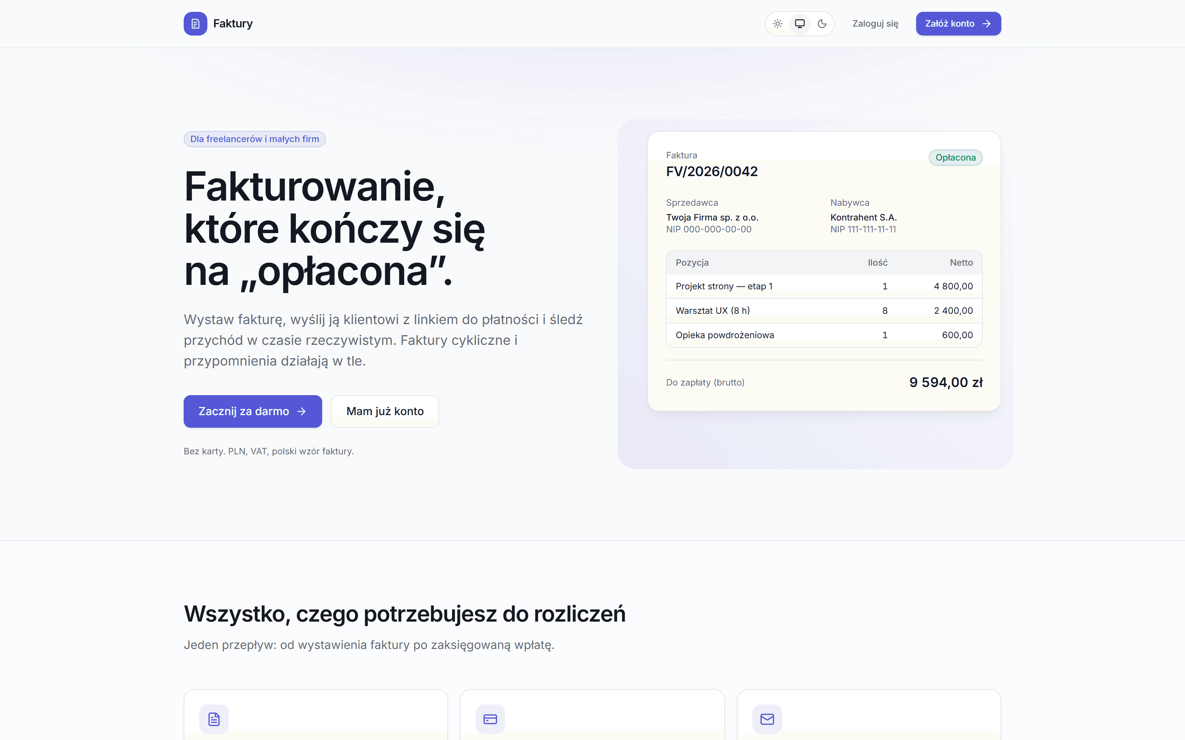Click the Opłacona status badge

pos(955,158)
